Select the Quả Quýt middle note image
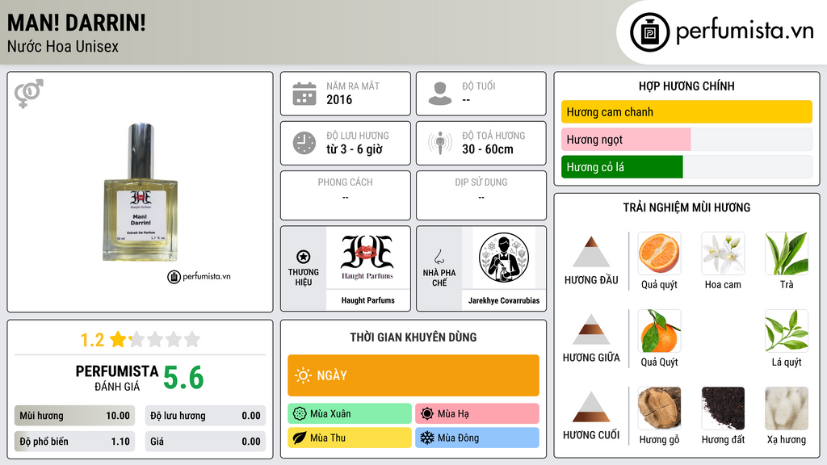 [659, 330]
